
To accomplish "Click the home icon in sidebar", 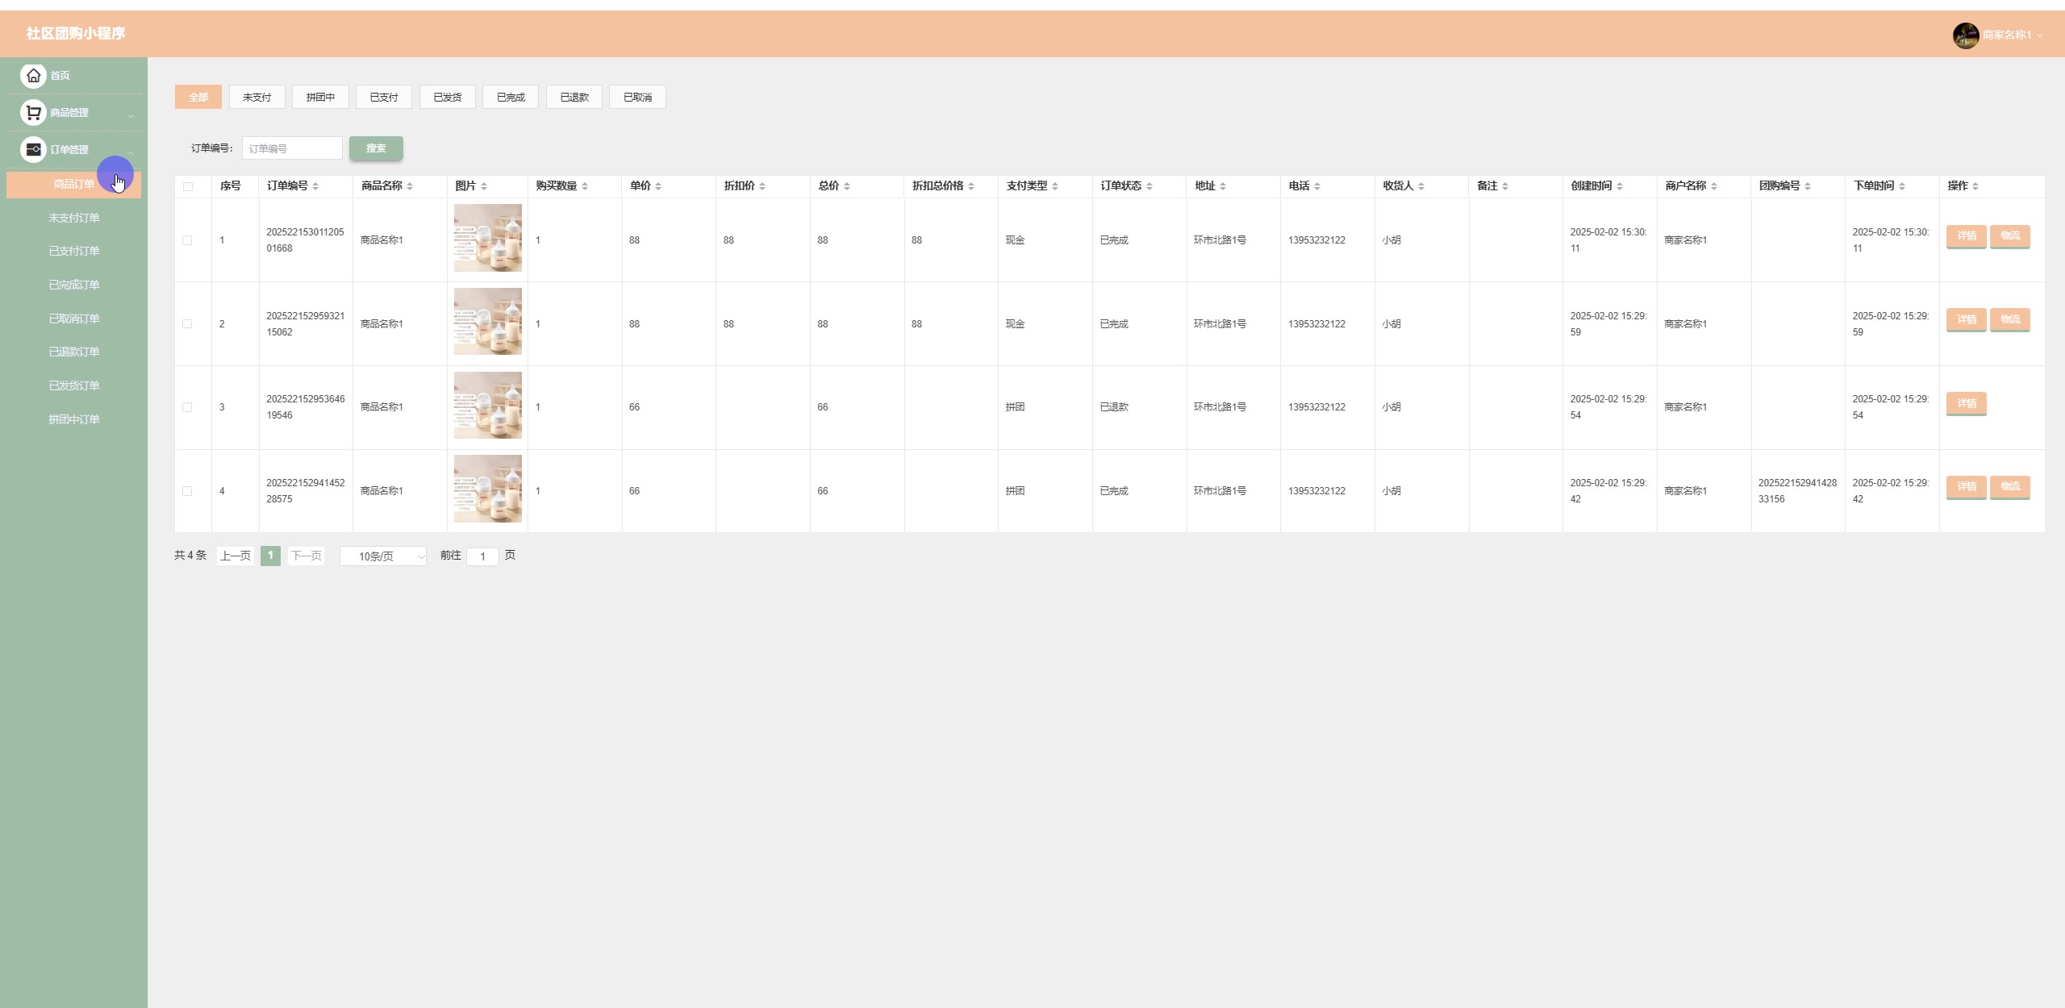I will point(33,75).
